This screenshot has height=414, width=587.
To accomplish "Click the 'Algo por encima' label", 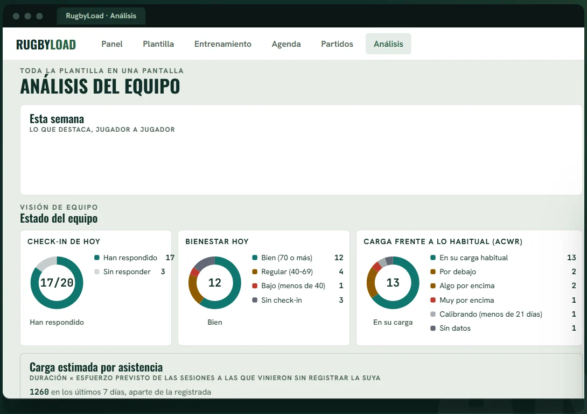I will tap(467, 286).
